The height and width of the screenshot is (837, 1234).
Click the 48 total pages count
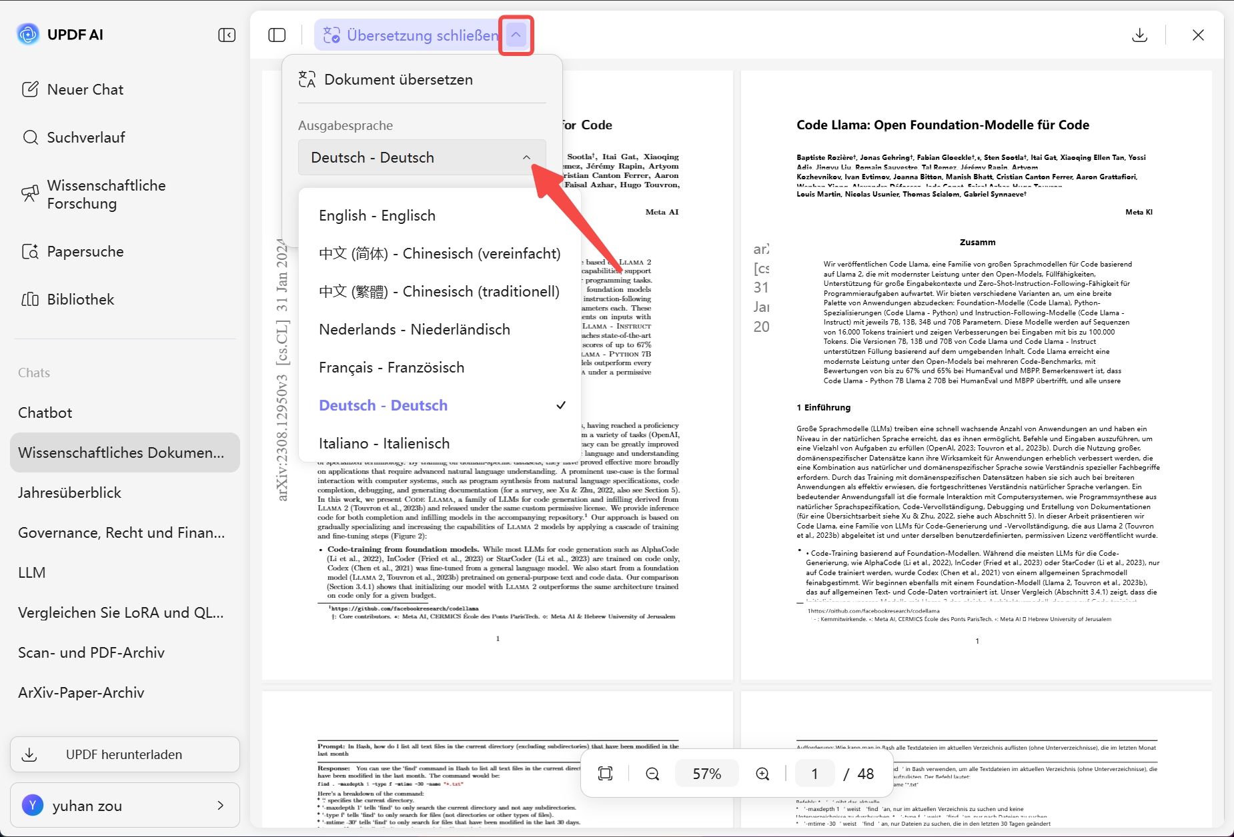tap(866, 774)
